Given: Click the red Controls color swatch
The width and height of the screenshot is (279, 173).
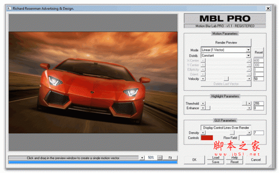Looking at the screenshot, I should [x=207, y=138].
